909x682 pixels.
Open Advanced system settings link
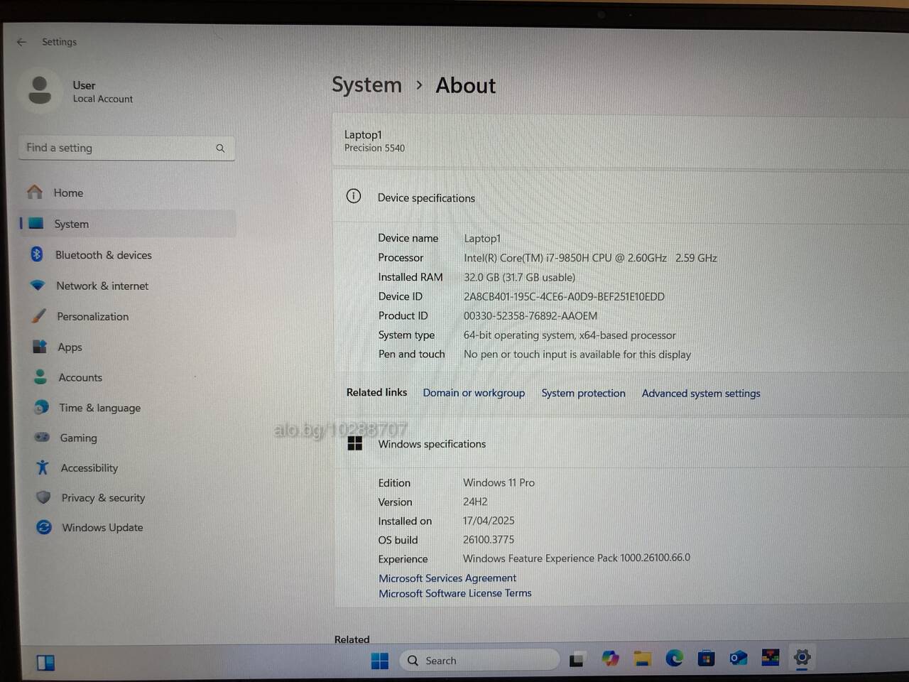[701, 393]
